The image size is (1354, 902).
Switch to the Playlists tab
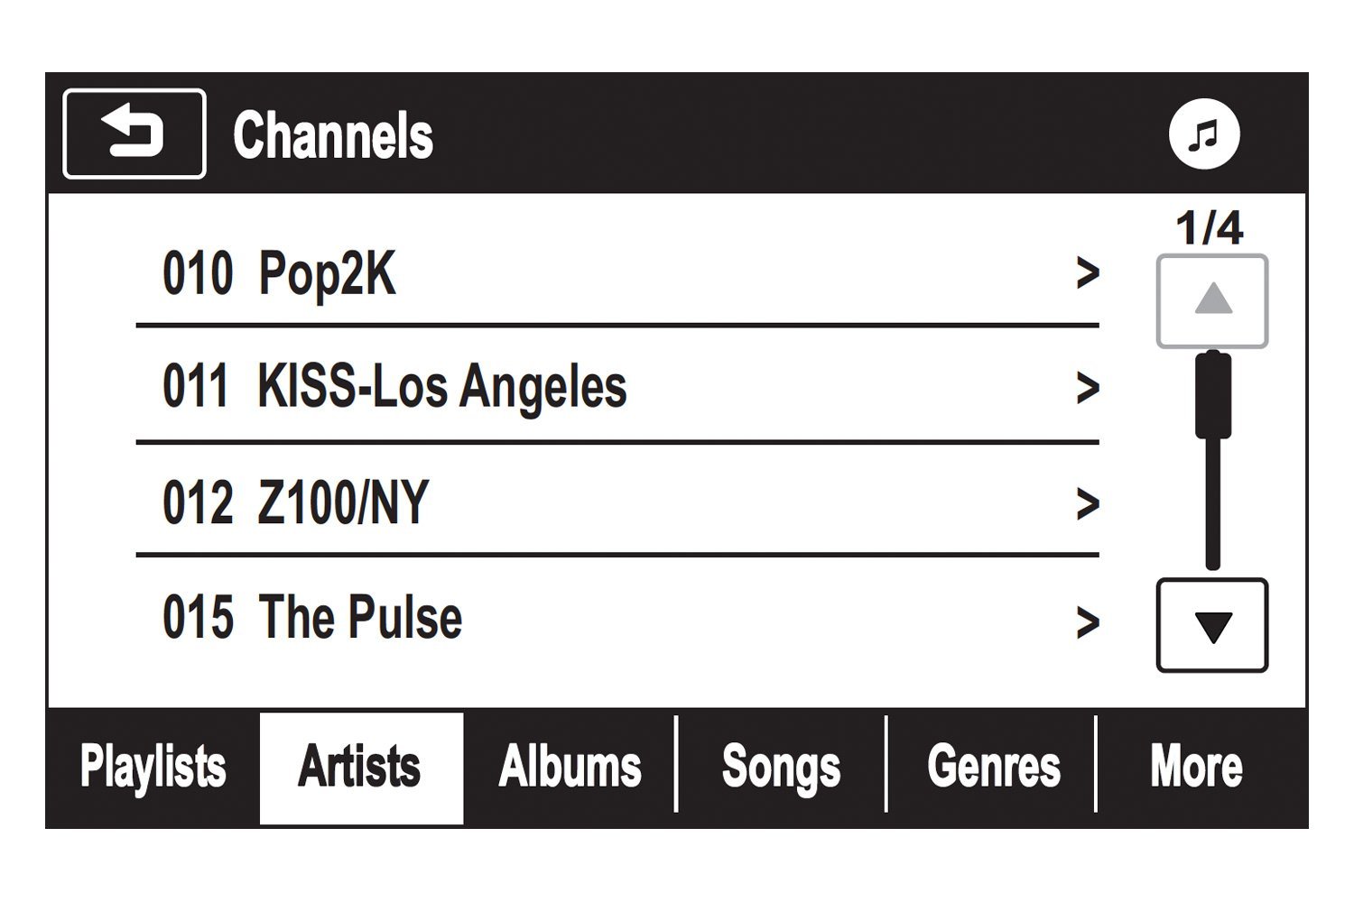click(153, 767)
